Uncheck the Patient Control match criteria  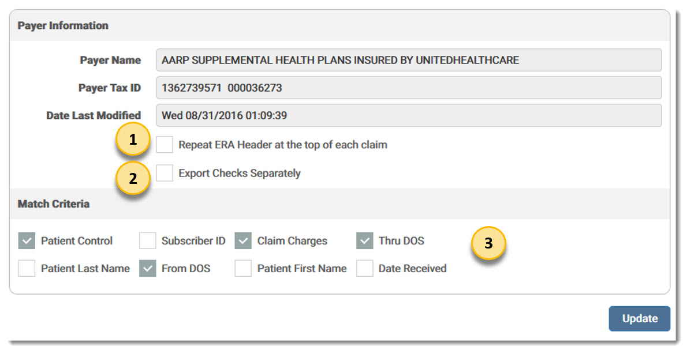point(27,240)
